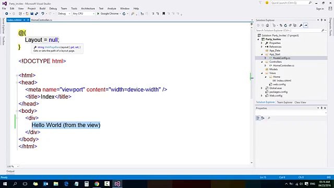Click the Navigate Backward toolbar icon
Image resolution: width=334 pixels, height=188 pixels.
(7, 14)
